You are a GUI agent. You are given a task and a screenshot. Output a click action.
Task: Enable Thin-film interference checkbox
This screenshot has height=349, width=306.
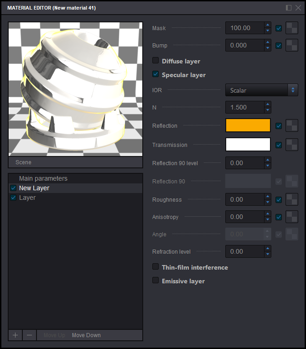coord(156,266)
